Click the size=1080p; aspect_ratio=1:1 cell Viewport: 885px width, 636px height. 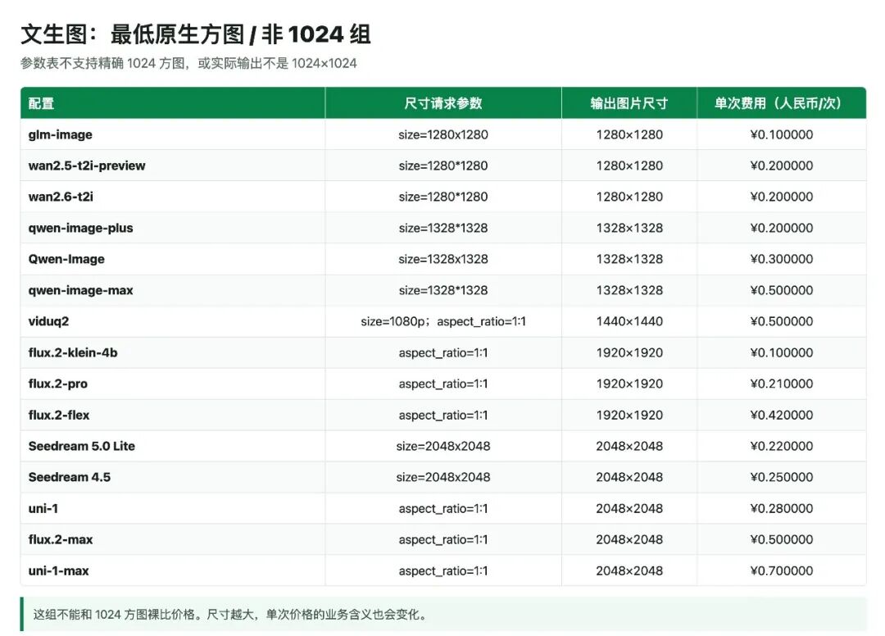click(443, 321)
